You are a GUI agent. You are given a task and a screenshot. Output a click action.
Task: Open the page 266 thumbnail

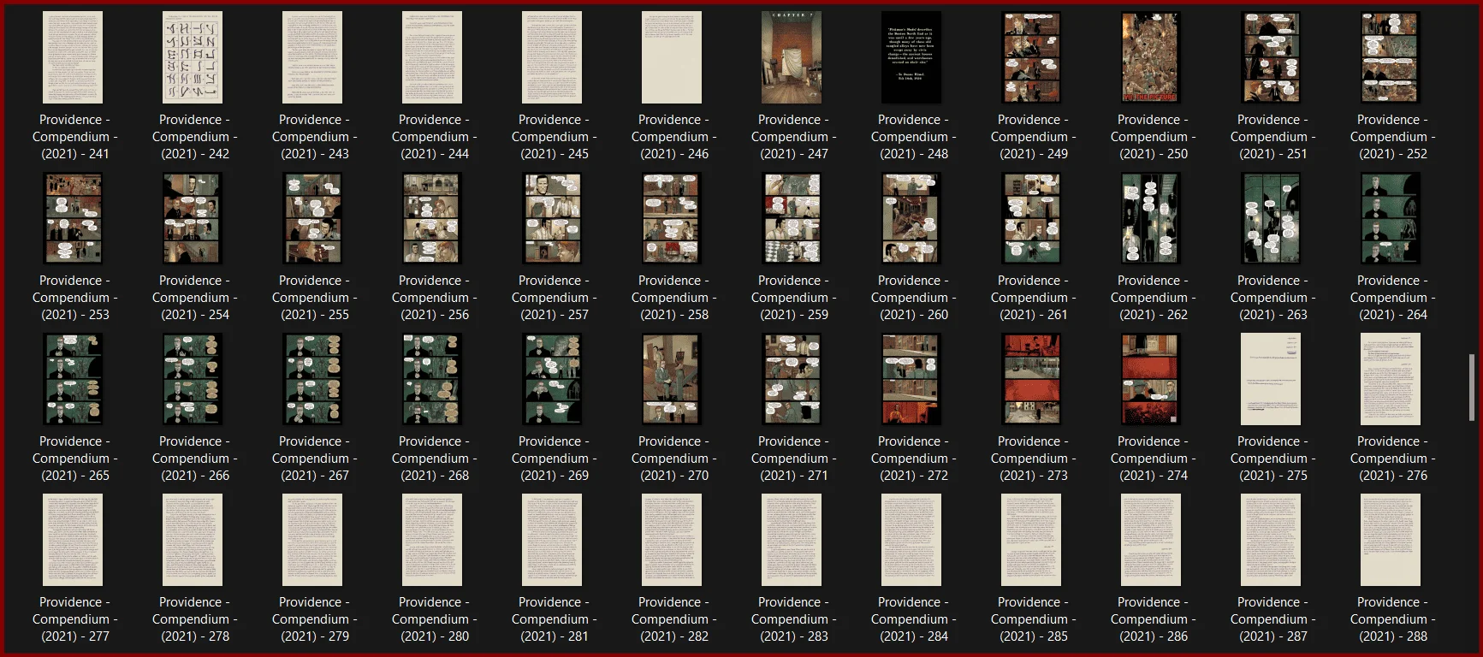click(x=193, y=379)
